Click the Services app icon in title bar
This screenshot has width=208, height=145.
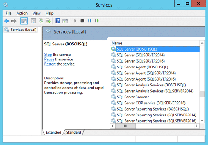click(x=6, y=5)
